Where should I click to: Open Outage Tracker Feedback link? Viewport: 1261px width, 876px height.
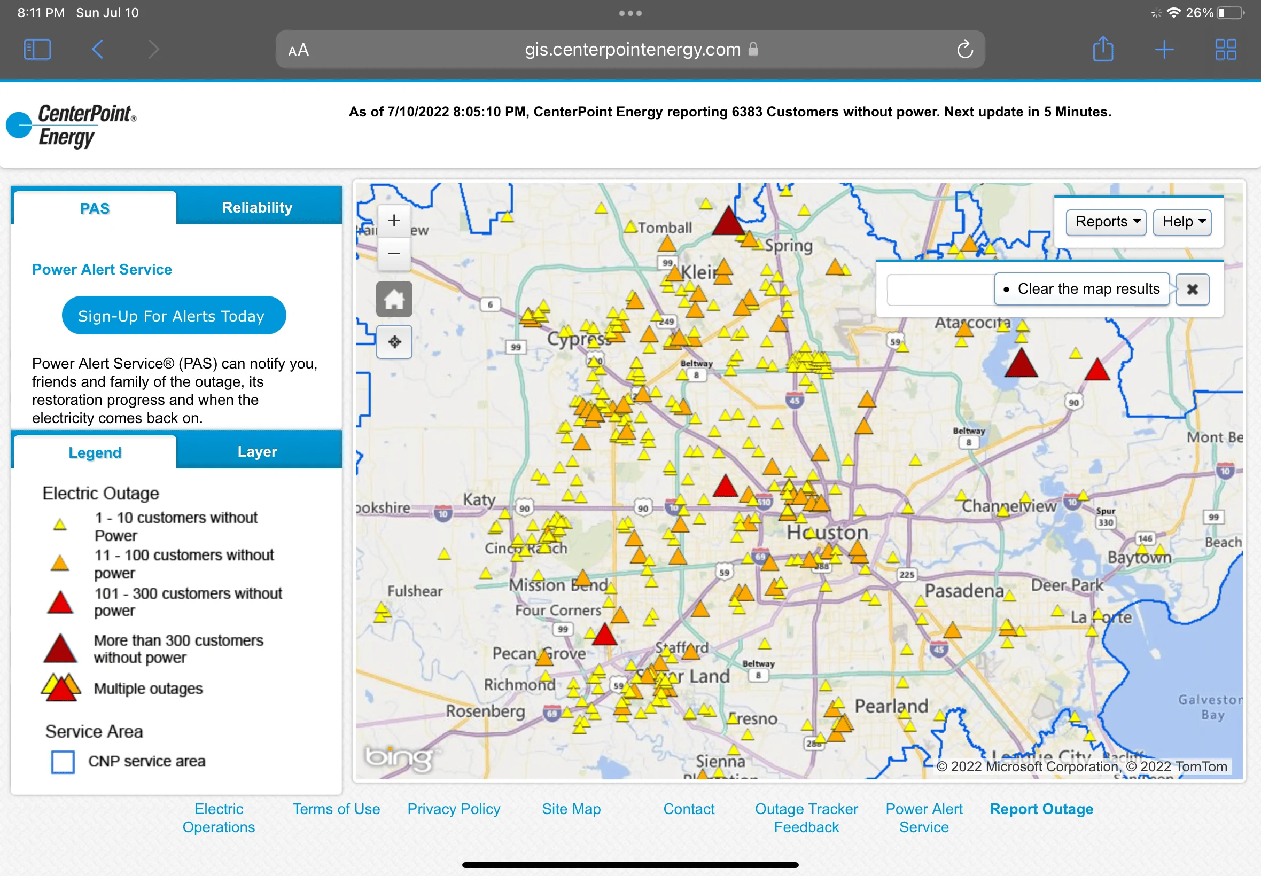tap(806, 818)
